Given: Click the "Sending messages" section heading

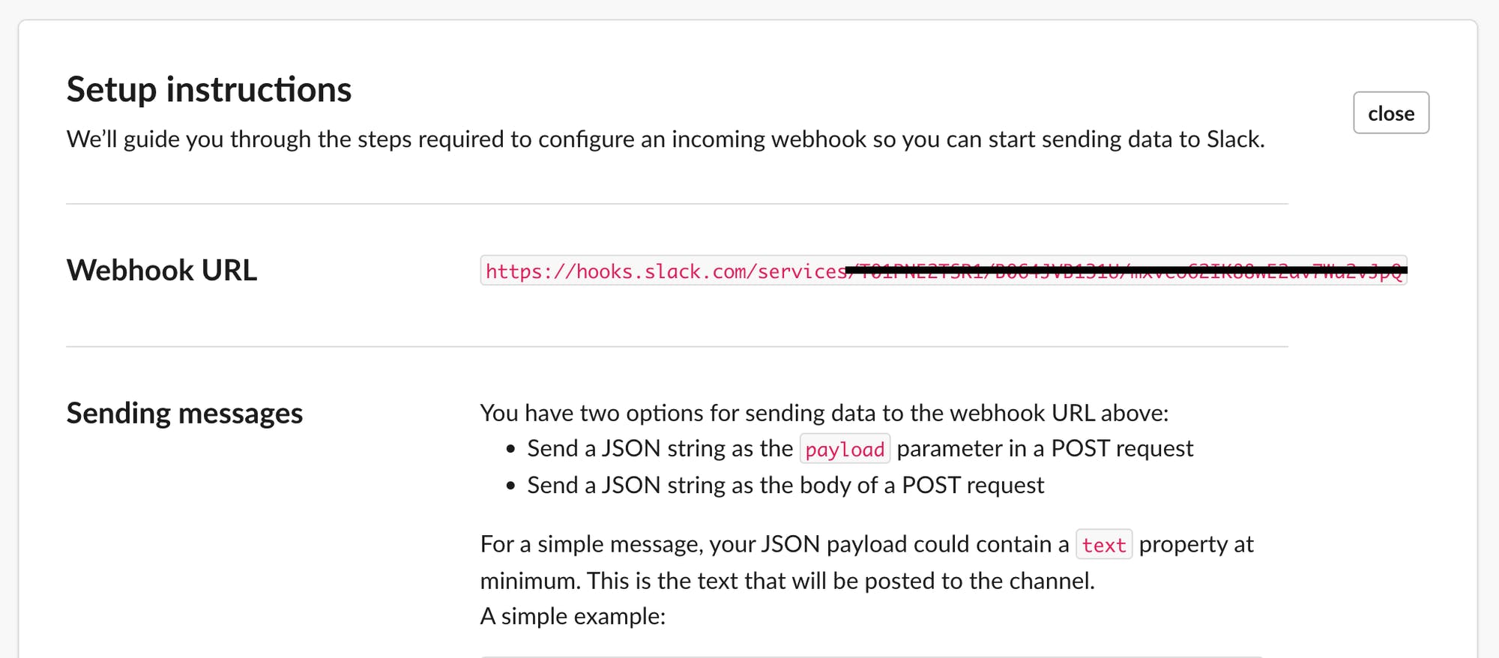Looking at the screenshot, I should (184, 414).
